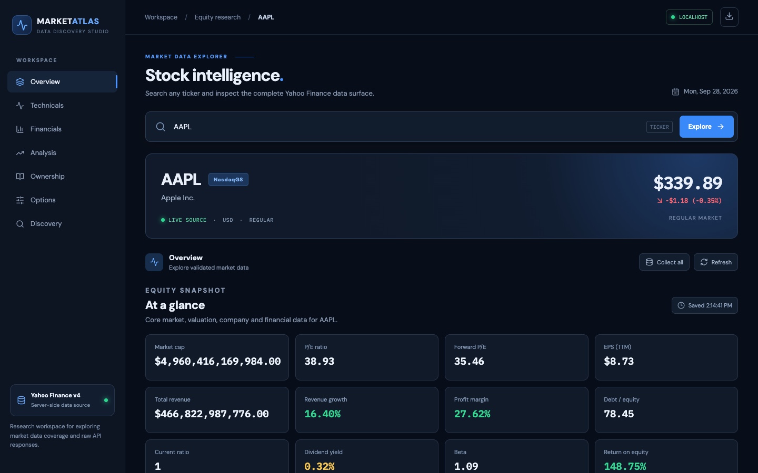Click the NasdaqGS exchange badge
Image resolution: width=758 pixels, height=473 pixels.
click(228, 180)
